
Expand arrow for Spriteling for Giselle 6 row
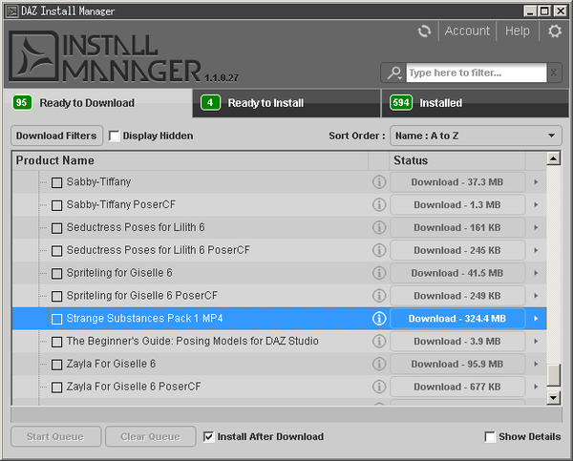pos(536,273)
